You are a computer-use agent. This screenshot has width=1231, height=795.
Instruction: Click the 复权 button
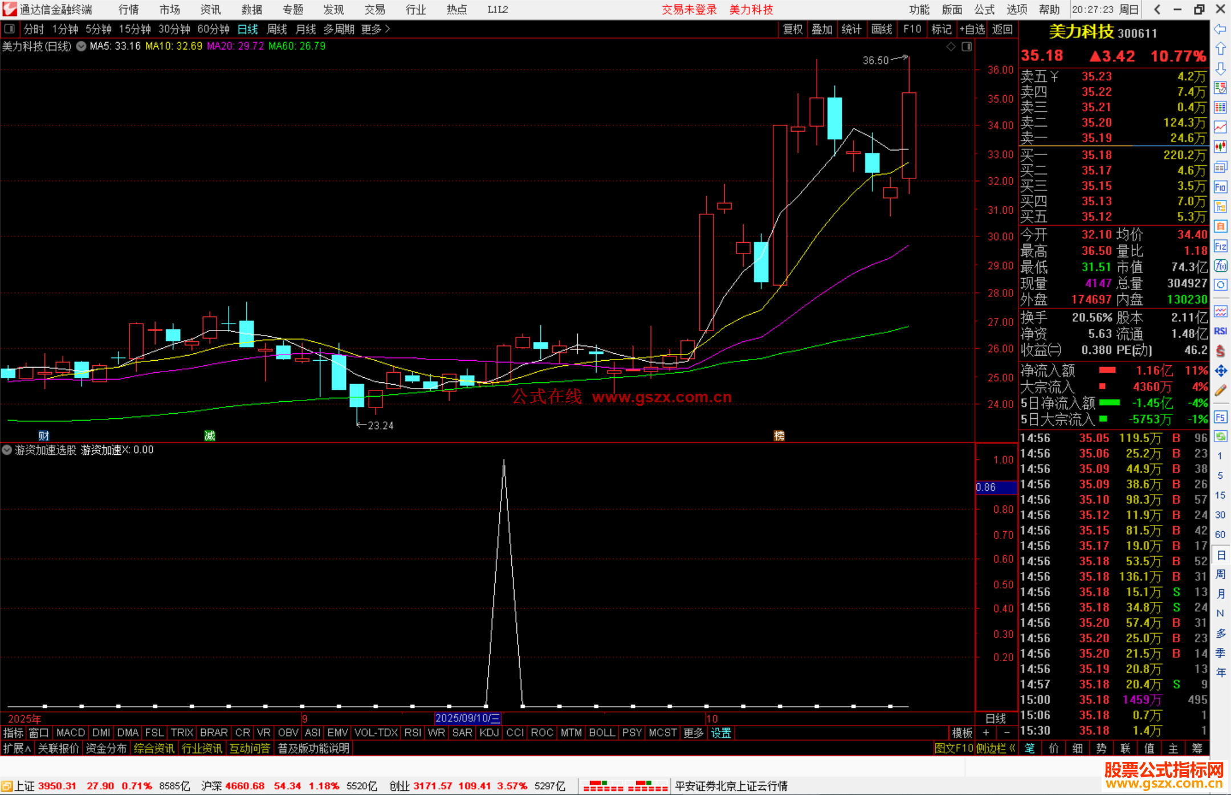point(793,29)
